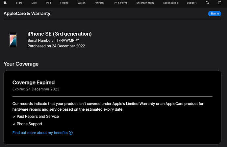Image resolution: width=227 pixels, height=147 pixels.
Task: Open the shopping bag icon
Action: coord(220,3)
